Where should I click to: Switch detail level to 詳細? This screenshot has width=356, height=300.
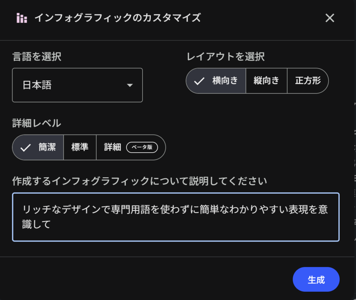tap(113, 147)
